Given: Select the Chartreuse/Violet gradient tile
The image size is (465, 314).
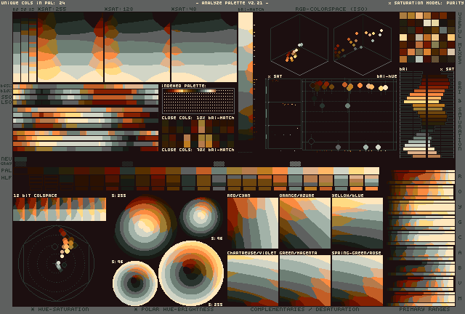Looking at the screenshot, I should [x=252, y=279].
